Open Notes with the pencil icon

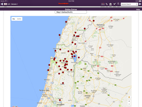(x=107, y=4)
